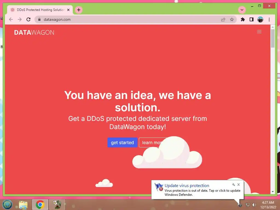The image size is (280, 210).
Task: Go back to the previous page
Action: pos(11,19)
